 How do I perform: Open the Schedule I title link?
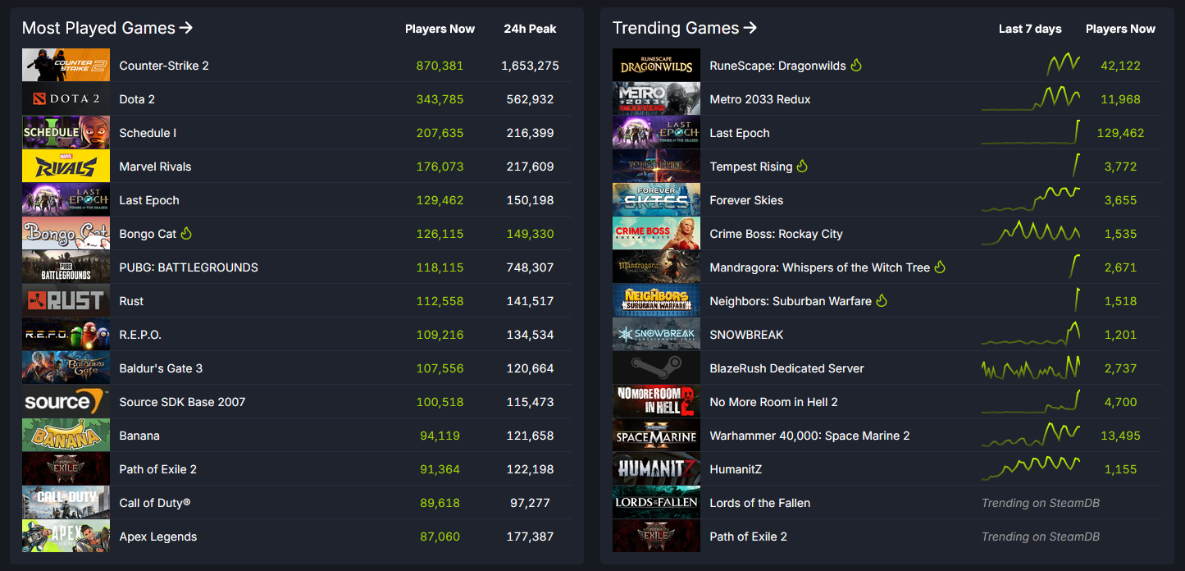[148, 133]
